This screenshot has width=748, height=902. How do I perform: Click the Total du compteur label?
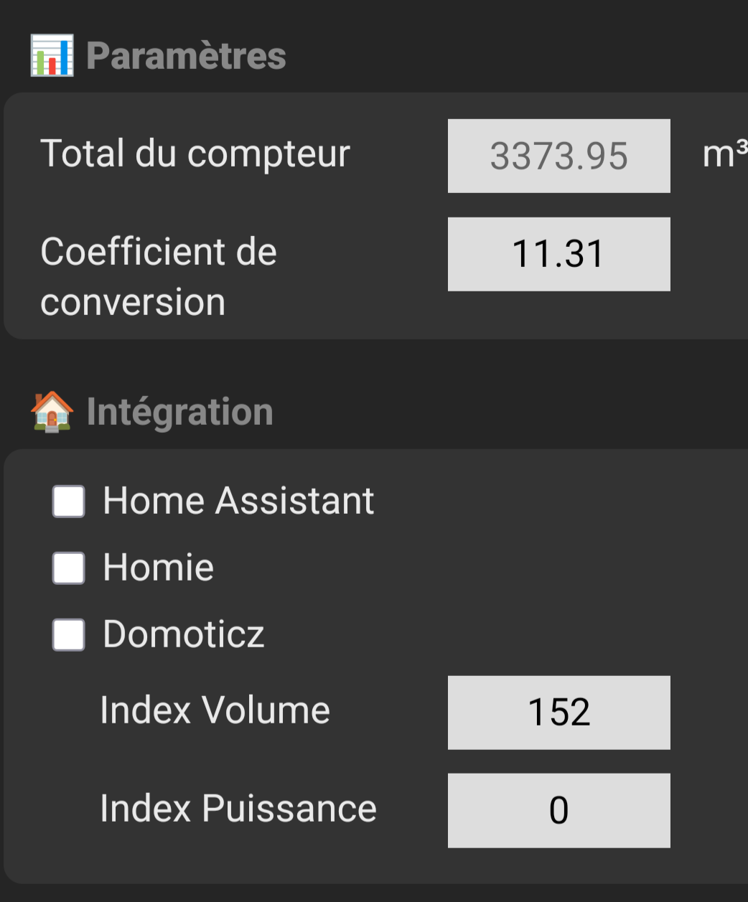pyautogui.click(x=195, y=154)
